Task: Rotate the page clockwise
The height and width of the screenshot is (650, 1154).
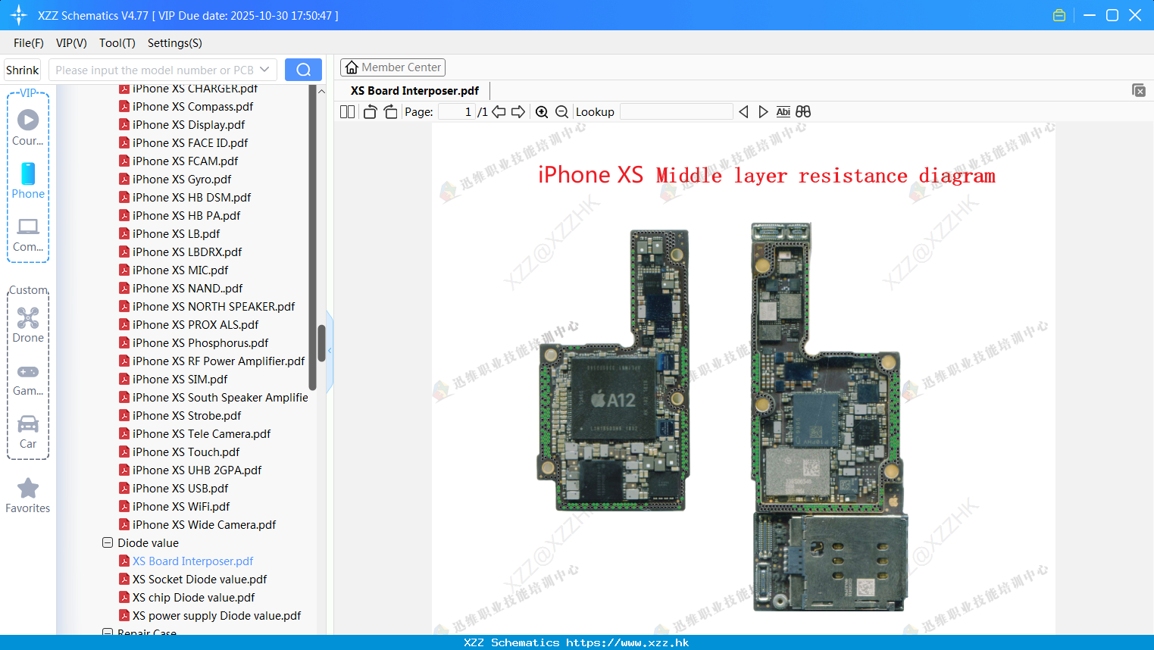Action: click(x=390, y=111)
